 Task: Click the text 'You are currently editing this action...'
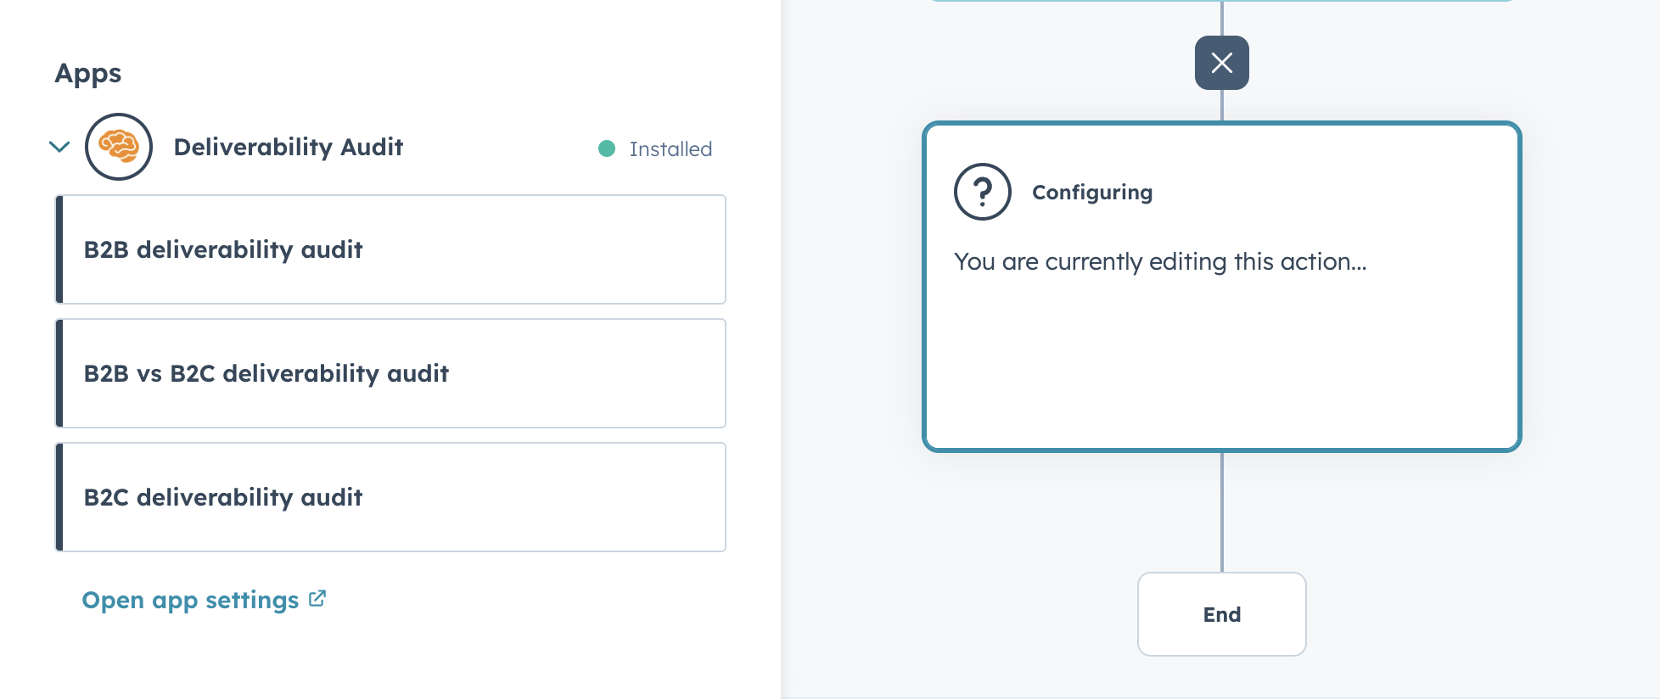pyautogui.click(x=1161, y=261)
